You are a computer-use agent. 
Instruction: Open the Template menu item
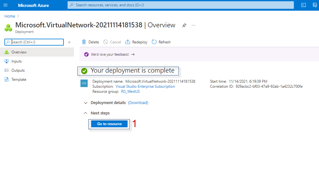click(x=37, y=80)
